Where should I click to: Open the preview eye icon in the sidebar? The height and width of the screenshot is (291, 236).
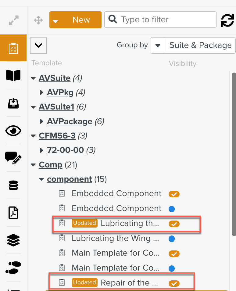[13, 131]
